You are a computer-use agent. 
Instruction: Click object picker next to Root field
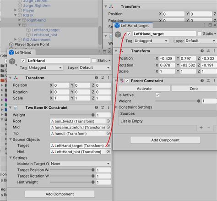point(108,121)
